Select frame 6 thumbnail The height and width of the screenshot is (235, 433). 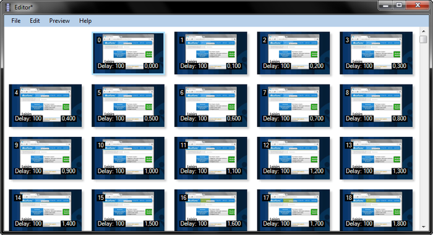point(211,106)
